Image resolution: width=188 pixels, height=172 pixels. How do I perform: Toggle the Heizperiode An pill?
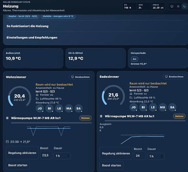click(x=134, y=59)
